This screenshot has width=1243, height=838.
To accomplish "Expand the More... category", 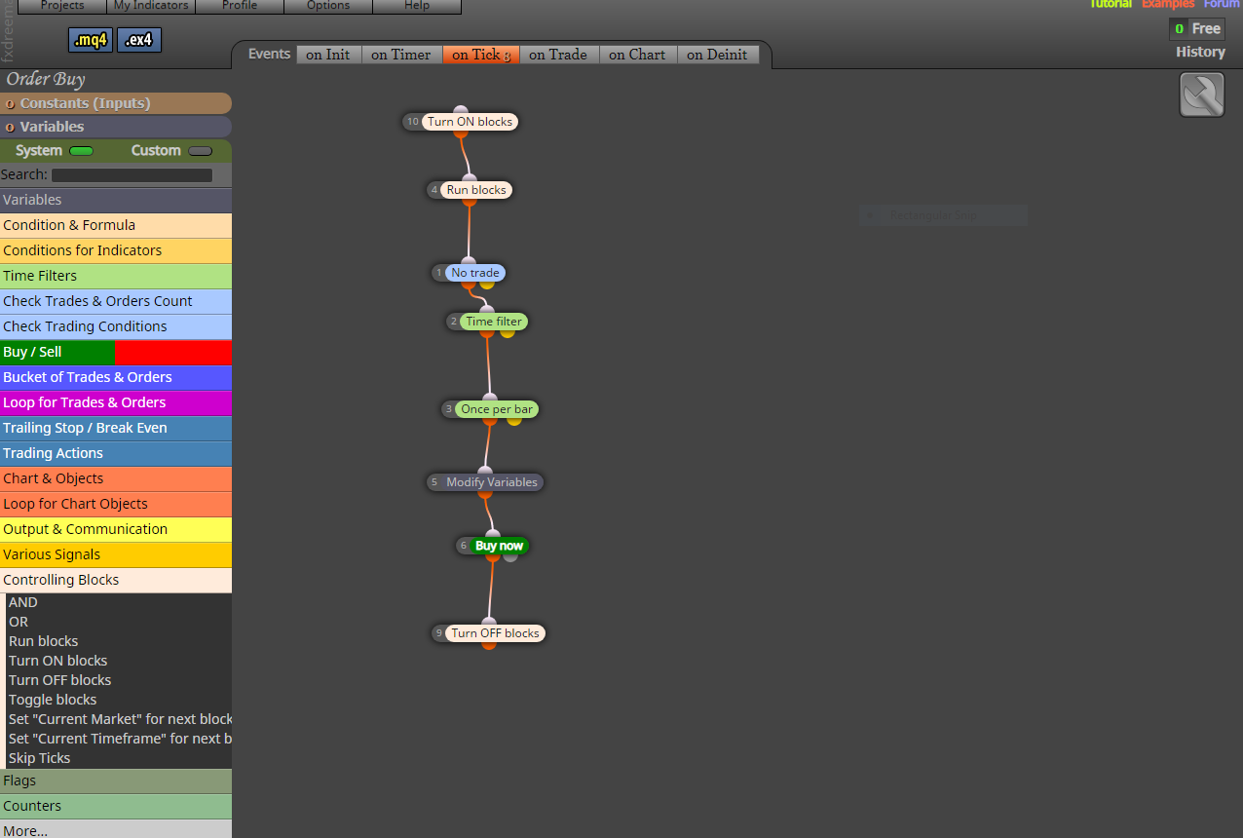I will [116, 830].
